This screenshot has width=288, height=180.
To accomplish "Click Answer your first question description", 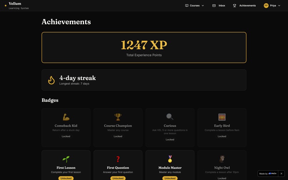I will (118, 172).
